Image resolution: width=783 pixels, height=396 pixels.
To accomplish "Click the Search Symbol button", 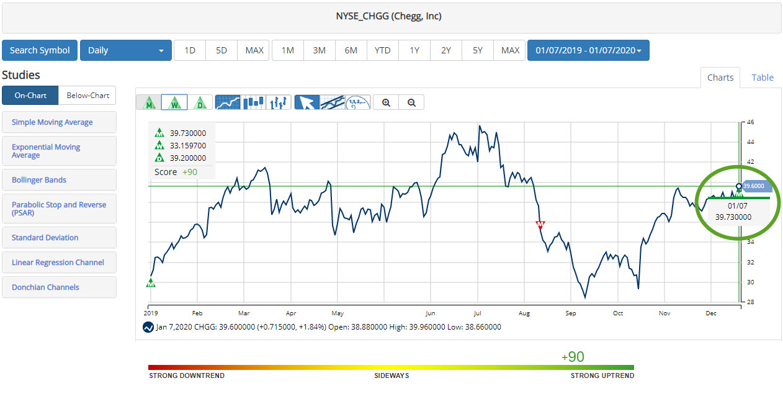I will [x=40, y=50].
